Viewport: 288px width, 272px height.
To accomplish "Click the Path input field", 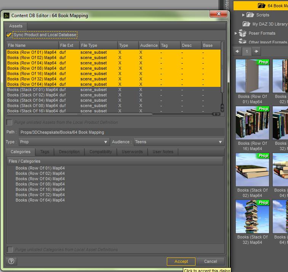I will click(122, 132).
